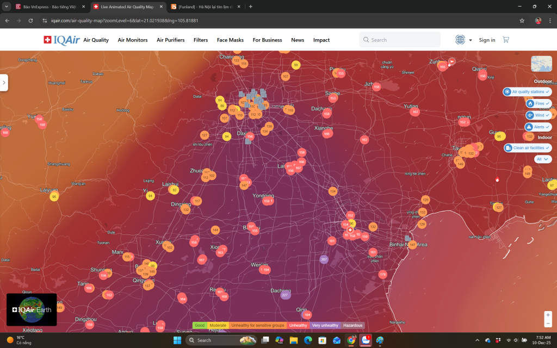Select the Fires layer icon
This screenshot has width=557, height=348.
(530, 103)
